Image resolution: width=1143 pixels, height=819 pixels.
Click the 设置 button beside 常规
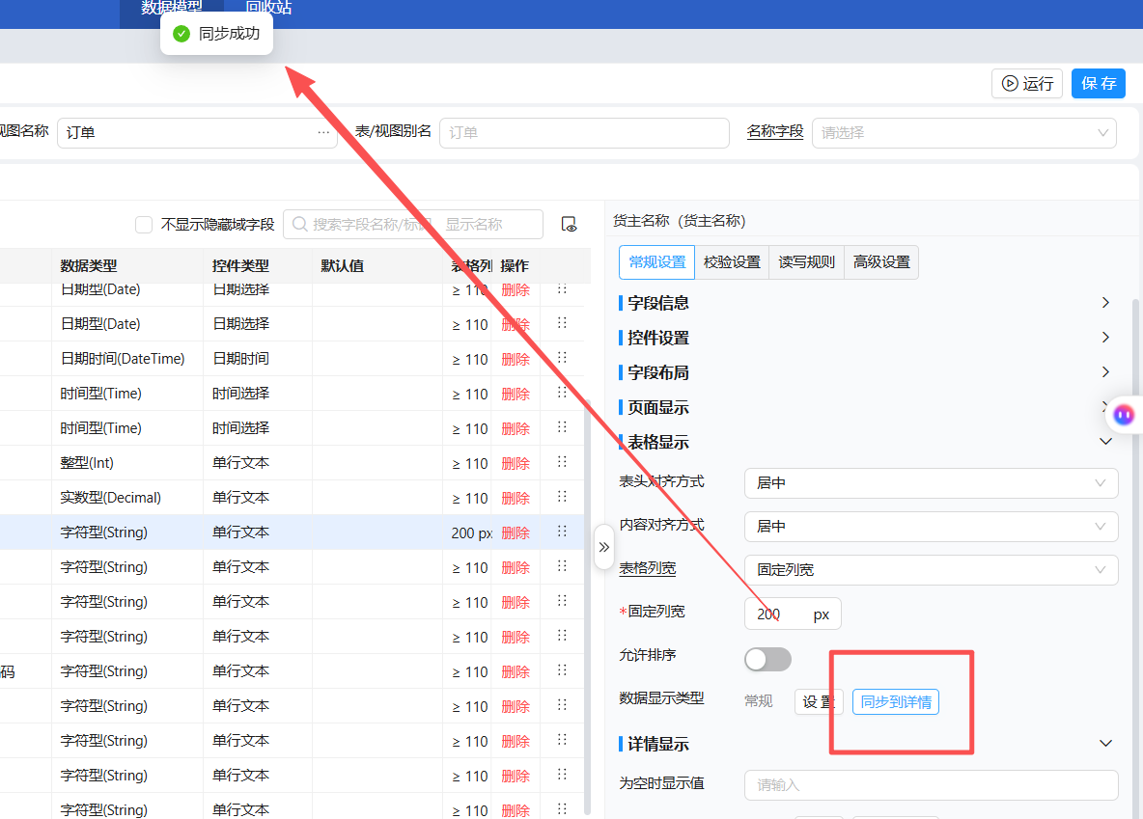[819, 701]
